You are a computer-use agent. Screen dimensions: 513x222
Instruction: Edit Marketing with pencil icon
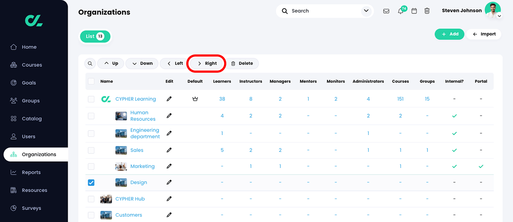[169, 166]
